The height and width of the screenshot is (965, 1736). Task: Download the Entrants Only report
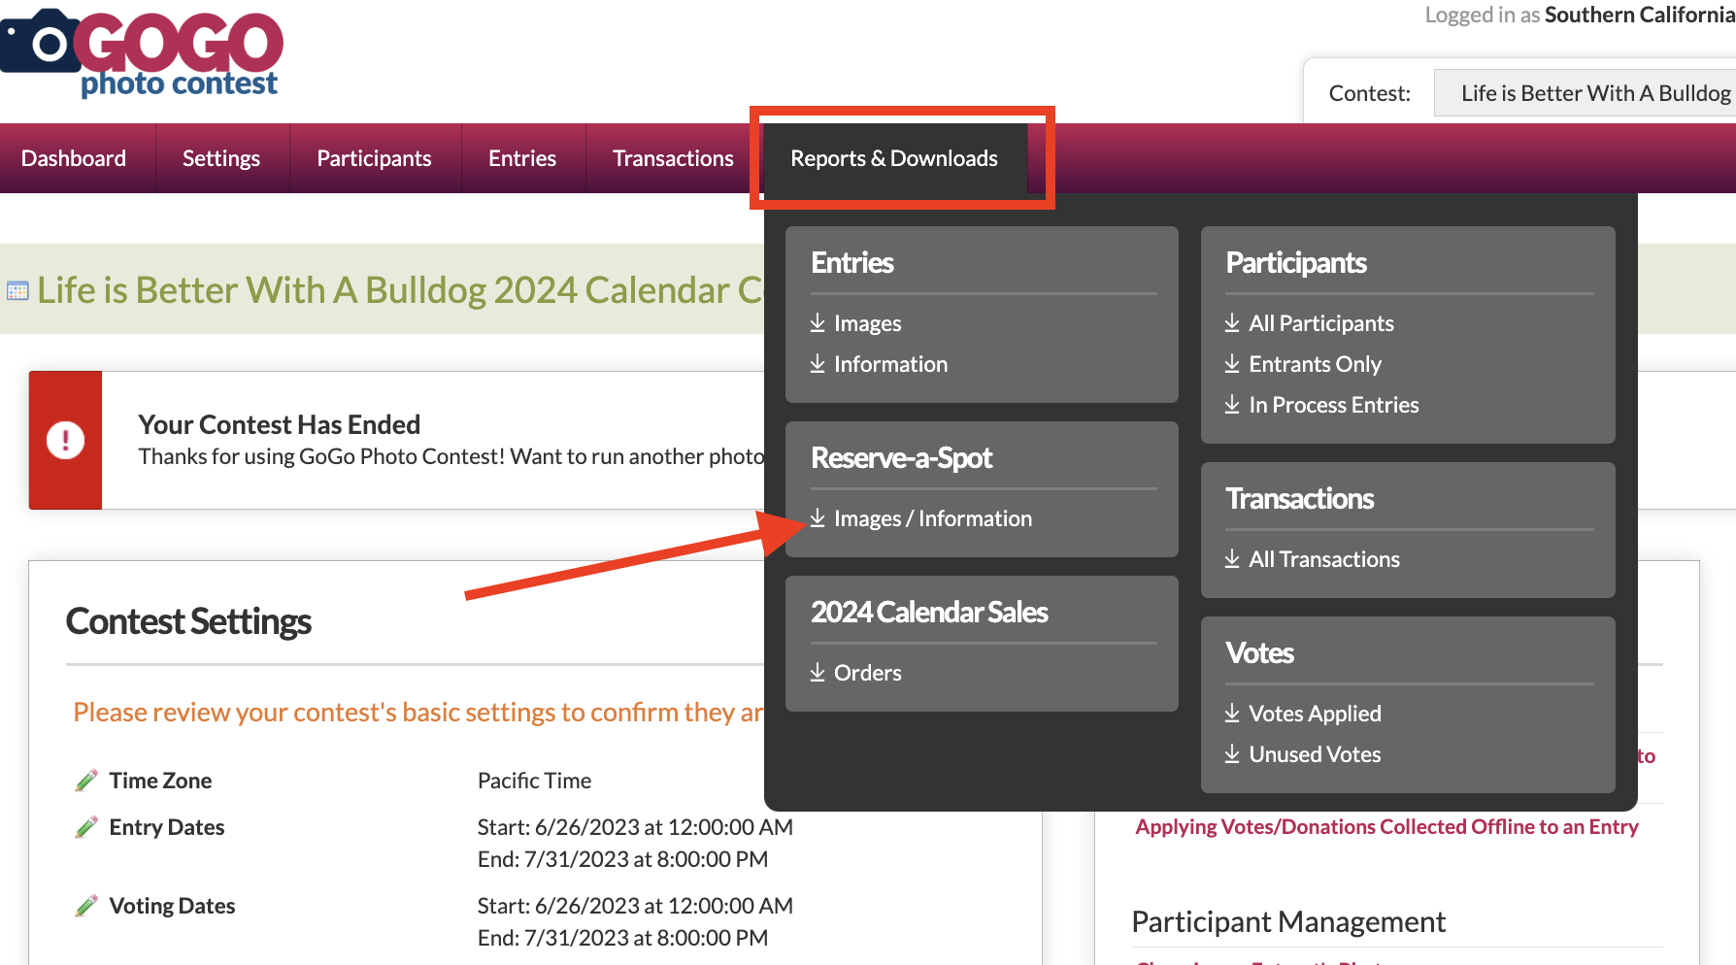pos(1315,364)
